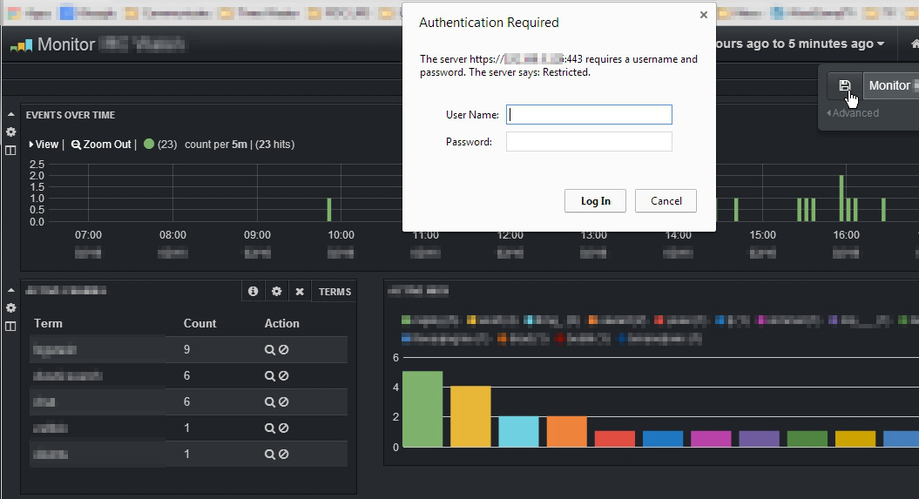Image resolution: width=919 pixels, height=499 pixels.
Task: Click magnifier filter for count 9 row
Action: [x=270, y=350]
